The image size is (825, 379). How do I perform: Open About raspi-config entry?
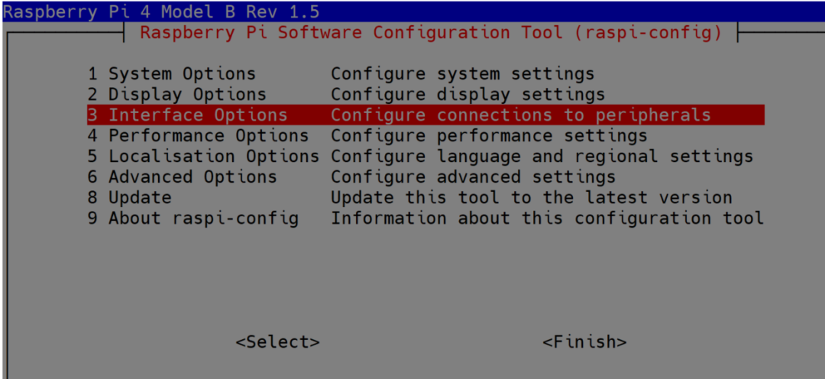coord(192,219)
